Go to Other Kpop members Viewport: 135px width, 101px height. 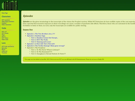click(x=8, y=21)
